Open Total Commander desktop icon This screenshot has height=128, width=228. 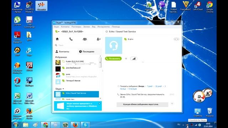click(x=29, y=22)
